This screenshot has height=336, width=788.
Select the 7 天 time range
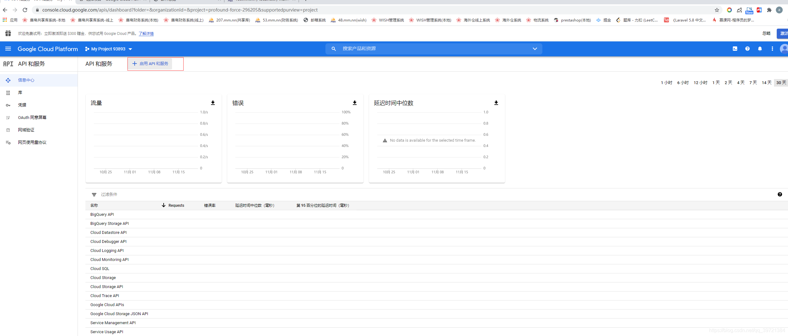click(x=753, y=83)
